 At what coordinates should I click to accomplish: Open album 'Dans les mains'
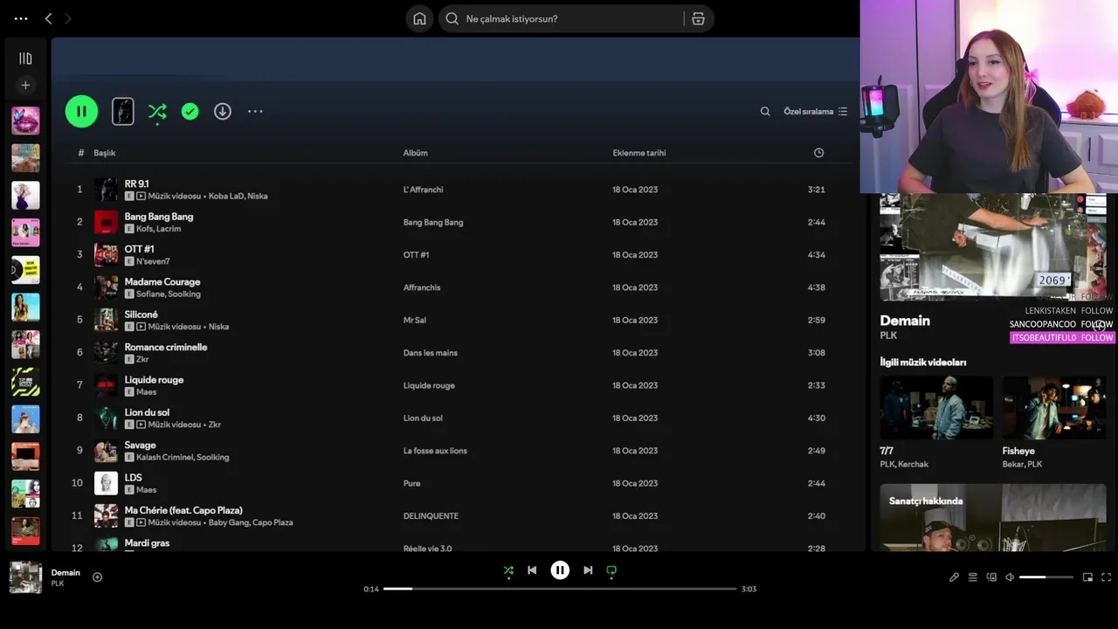point(431,353)
